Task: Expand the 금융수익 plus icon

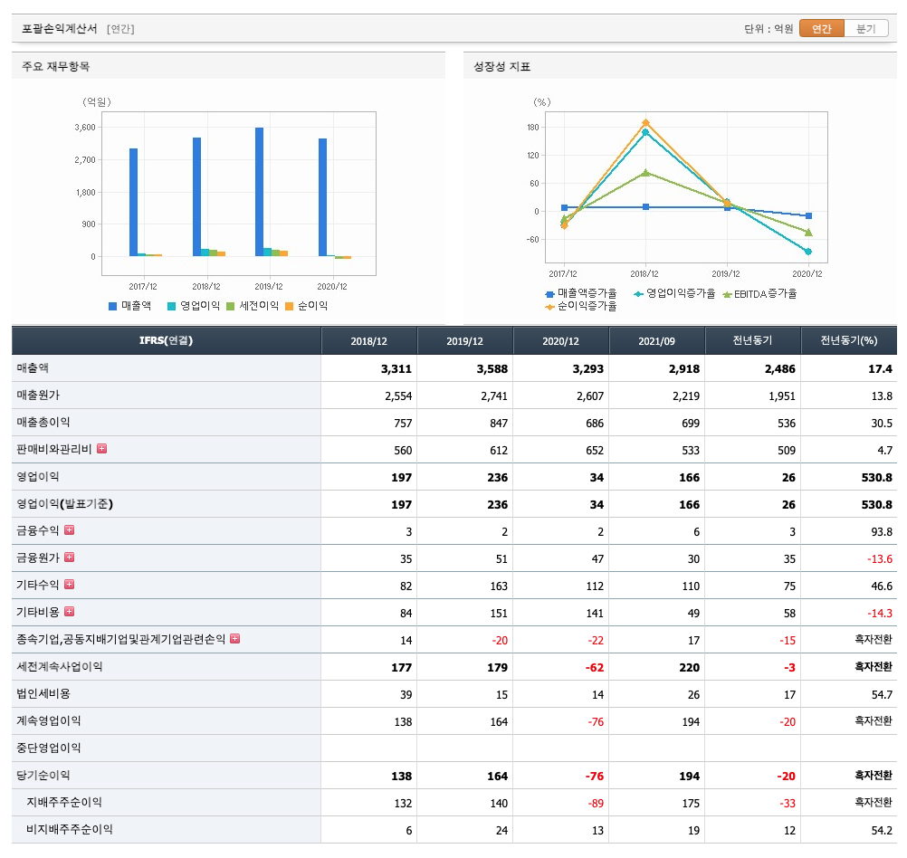Action: pos(70,530)
